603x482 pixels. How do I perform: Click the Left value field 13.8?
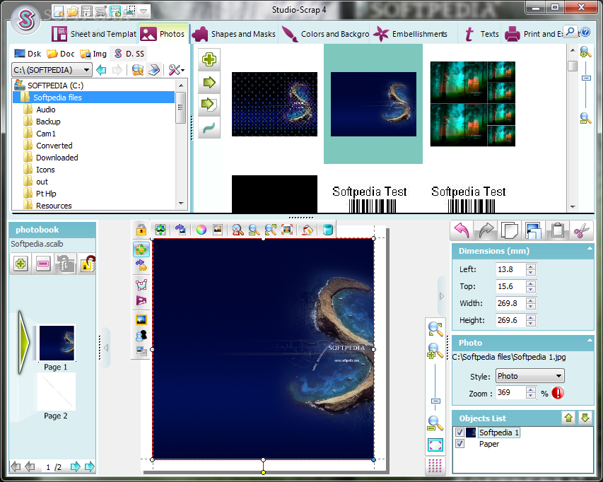pyautogui.click(x=510, y=269)
